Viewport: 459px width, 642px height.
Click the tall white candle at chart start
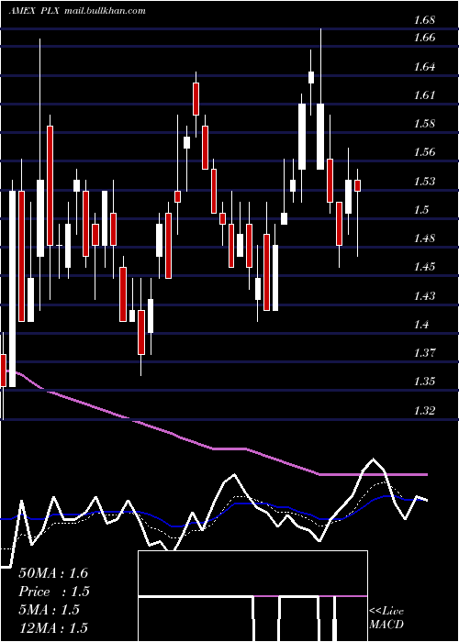coord(13,289)
